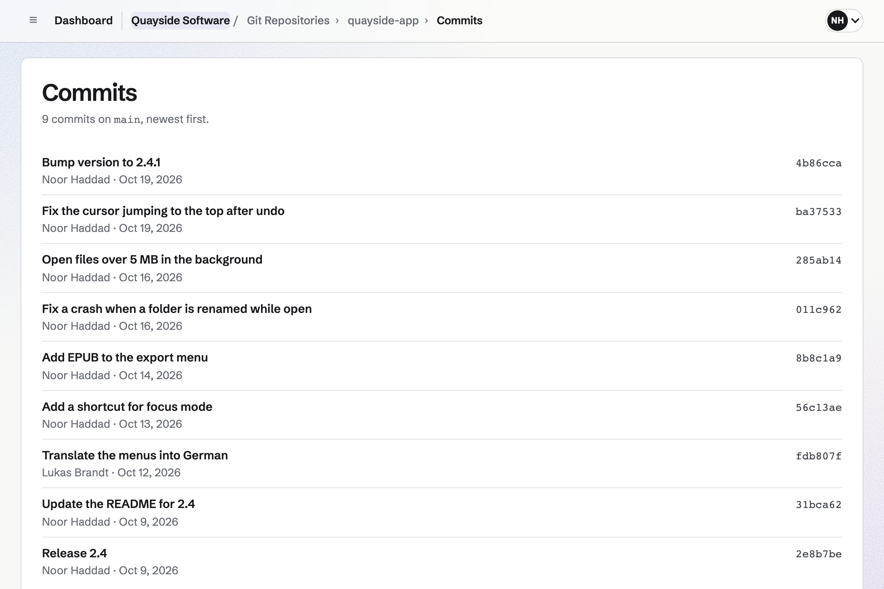
Task: Click commit hash ba37533
Action: [x=818, y=211]
